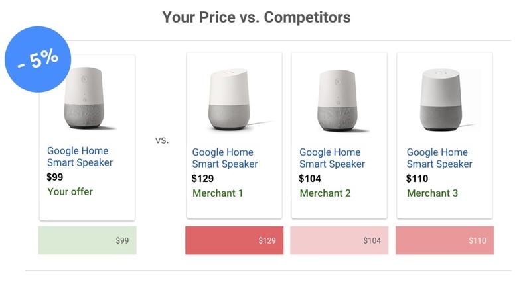This screenshot has width=531, height=288.
Task: Click the blue -5% discount badge
Action: coord(38,60)
